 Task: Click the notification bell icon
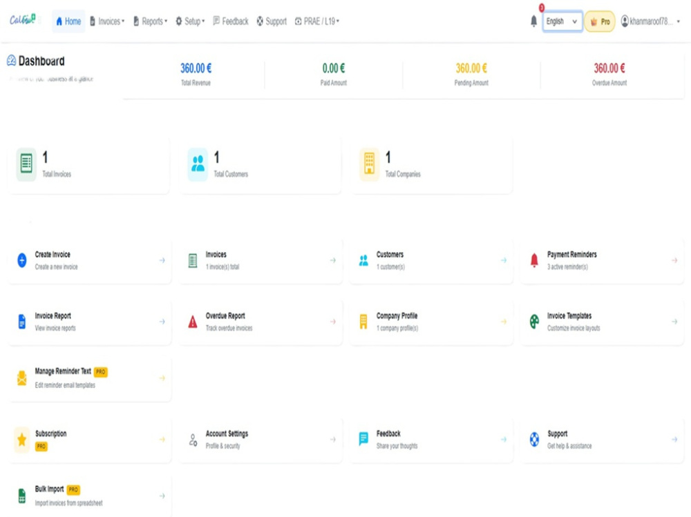pyautogui.click(x=533, y=21)
